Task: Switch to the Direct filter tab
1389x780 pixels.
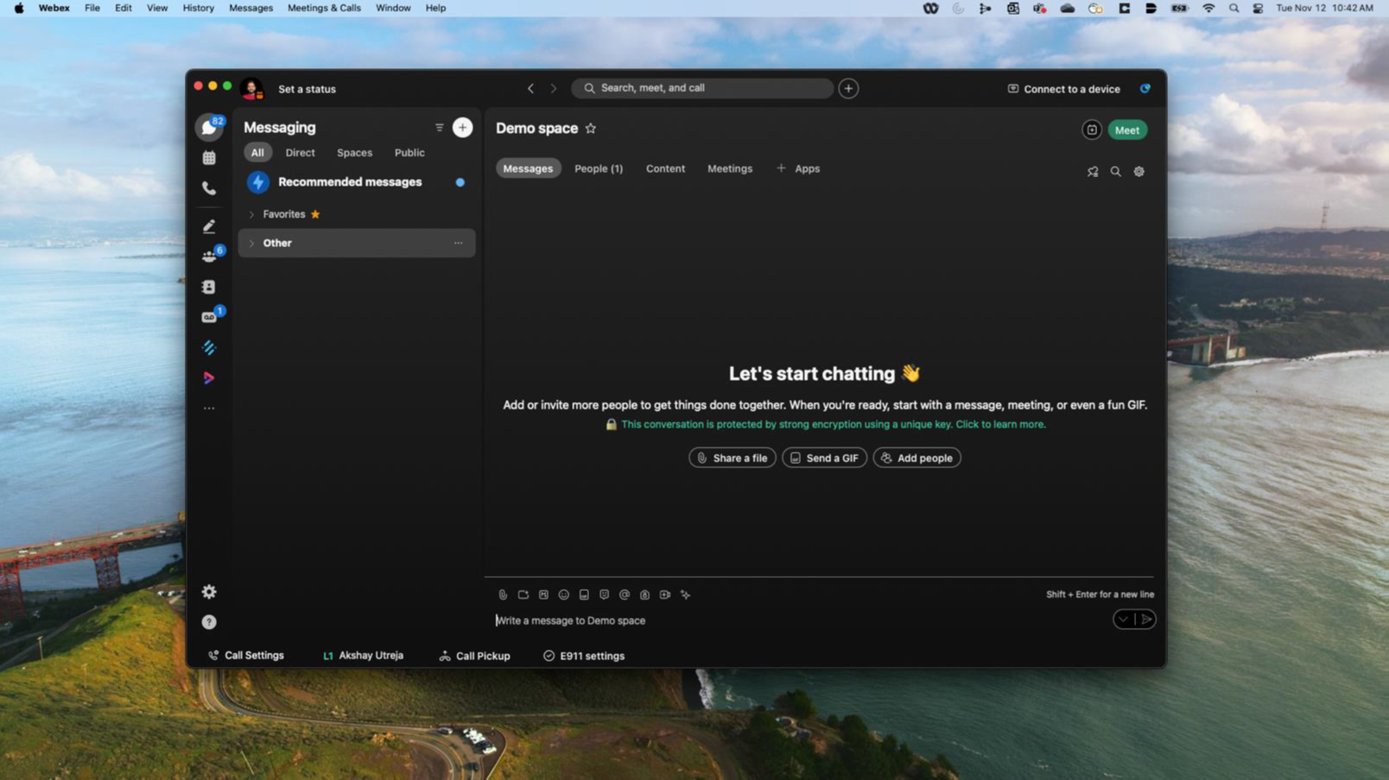Action: pyautogui.click(x=301, y=152)
